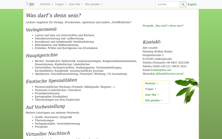This screenshot has height=139, width=222.
Task: Click the search magnifier button
Action: coord(183,4)
